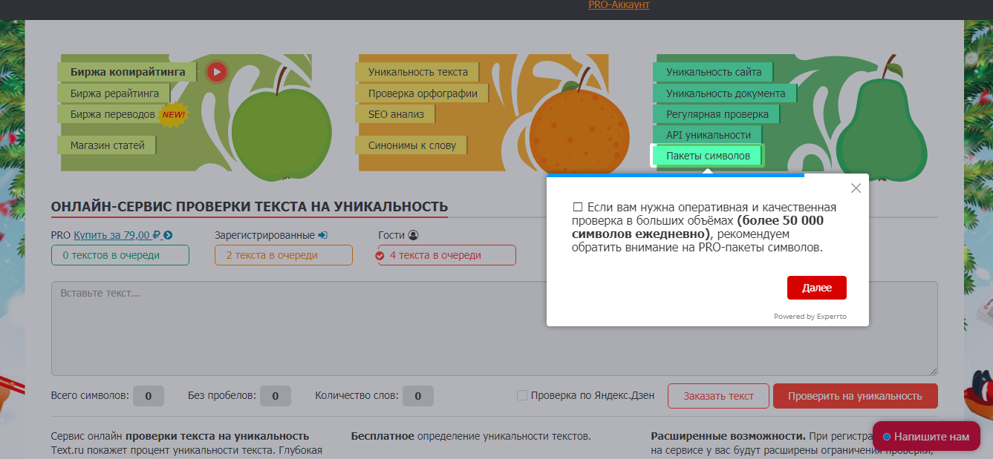993x459 pixels.
Task: Close the tooltip popup with X
Action: (x=856, y=188)
